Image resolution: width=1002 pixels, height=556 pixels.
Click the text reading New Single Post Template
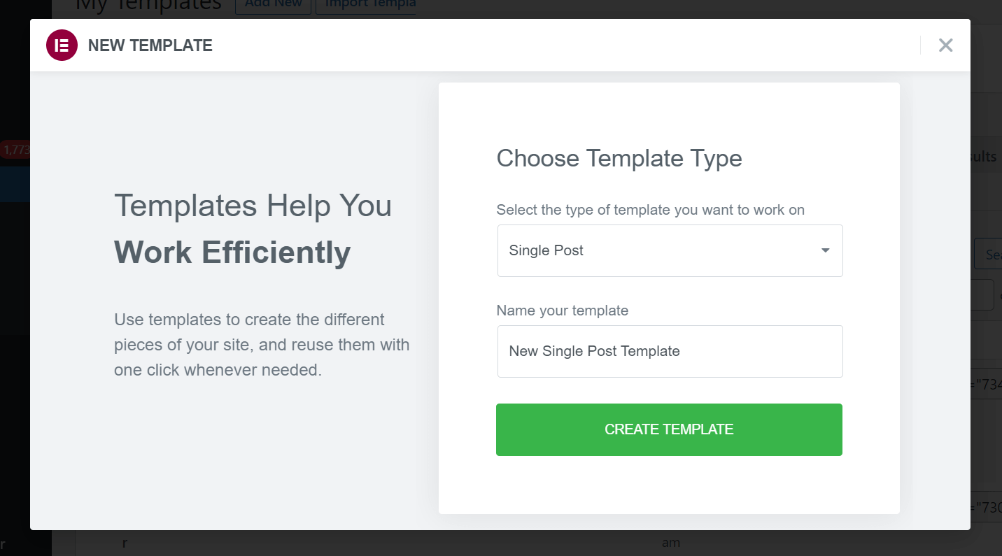click(x=594, y=351)
